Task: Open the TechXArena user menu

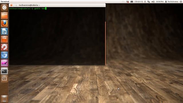Action: coord(172,2)
